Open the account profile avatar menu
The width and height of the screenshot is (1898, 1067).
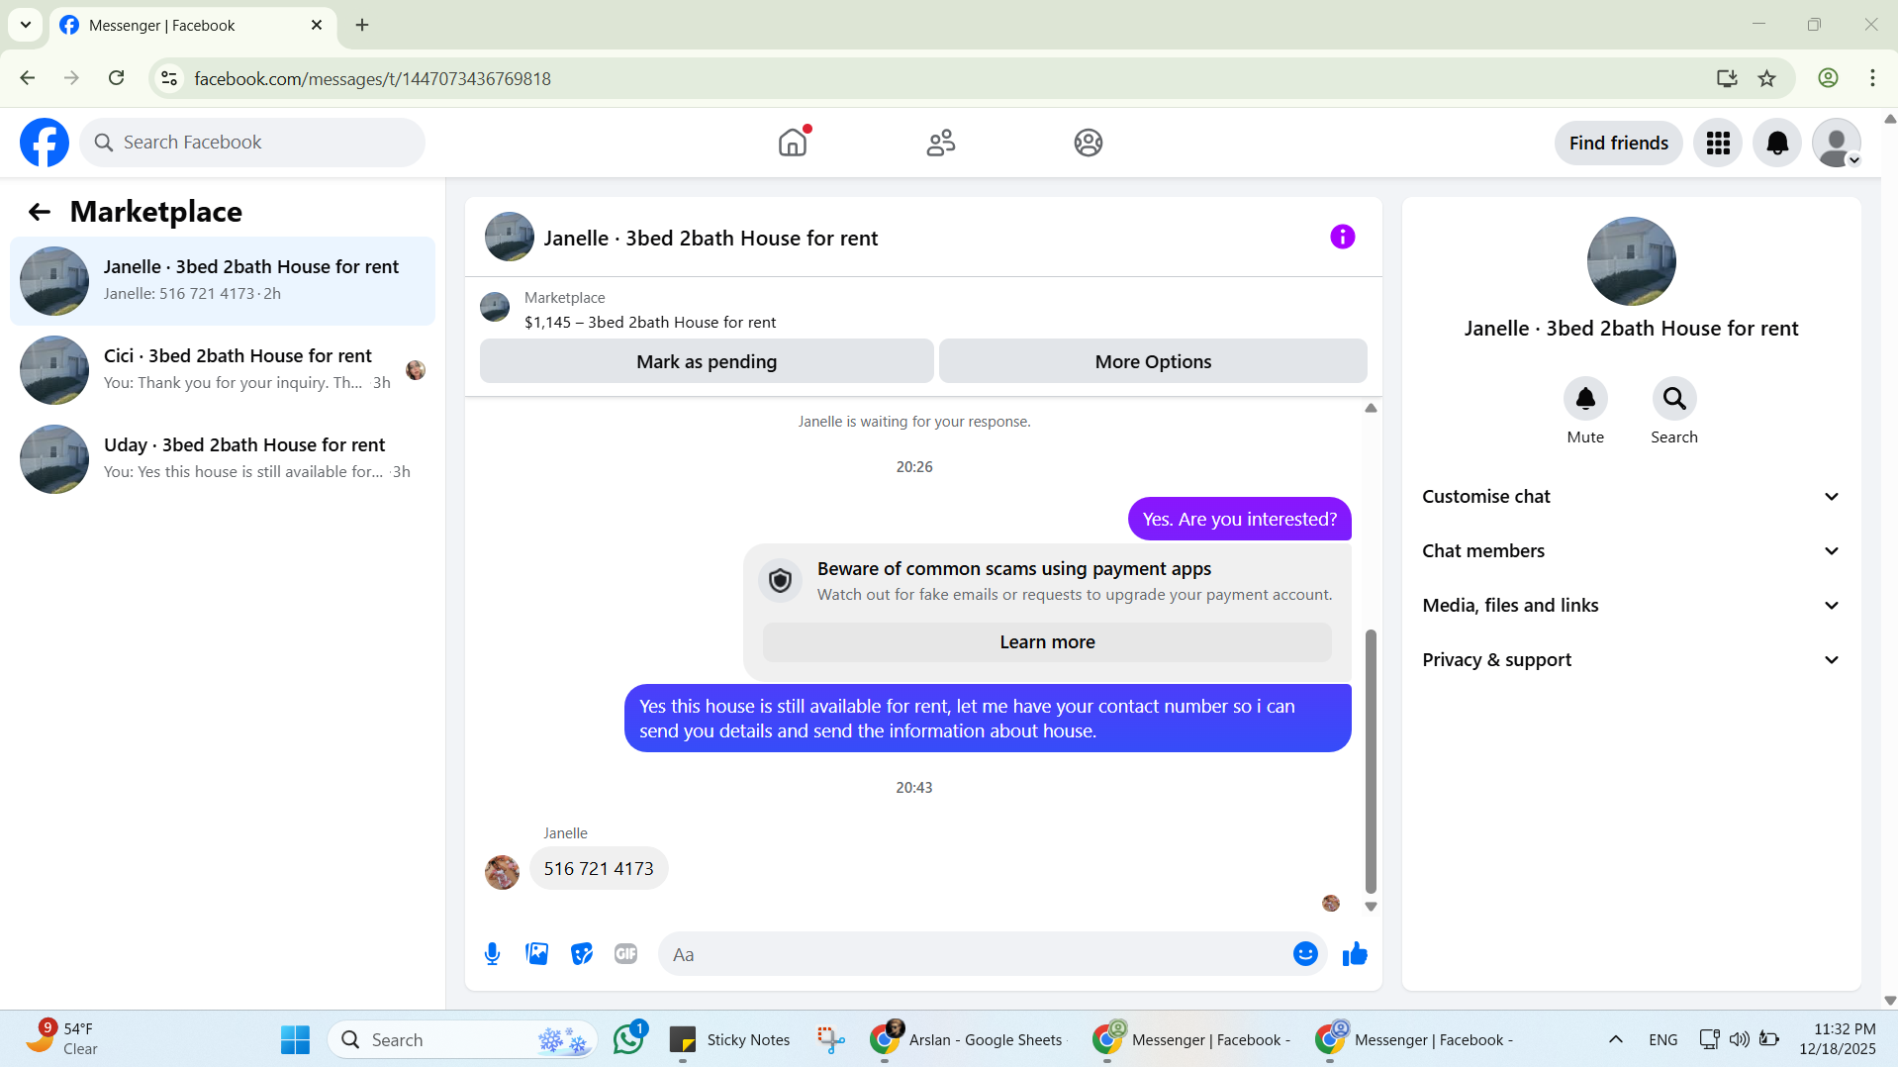click(1837, 144)
